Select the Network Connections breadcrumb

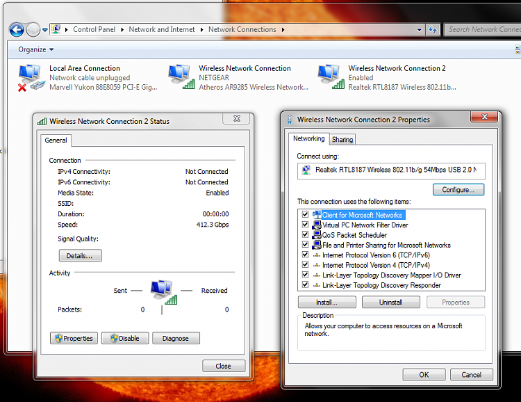242,29
